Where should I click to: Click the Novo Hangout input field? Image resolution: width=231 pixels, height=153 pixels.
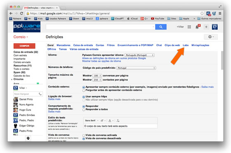pyautogui.click(x=26, y=94)
